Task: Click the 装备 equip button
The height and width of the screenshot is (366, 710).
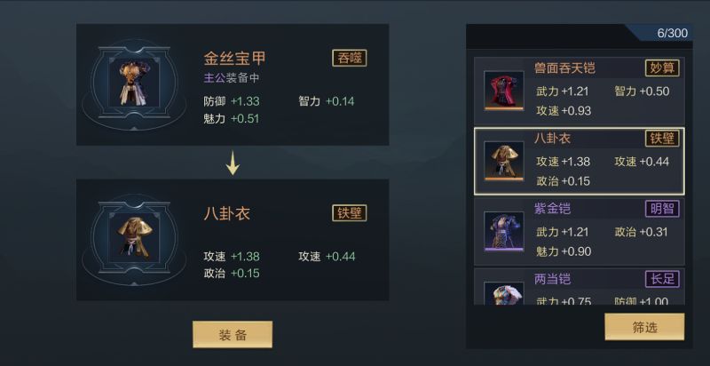Action: click(233, 335)
